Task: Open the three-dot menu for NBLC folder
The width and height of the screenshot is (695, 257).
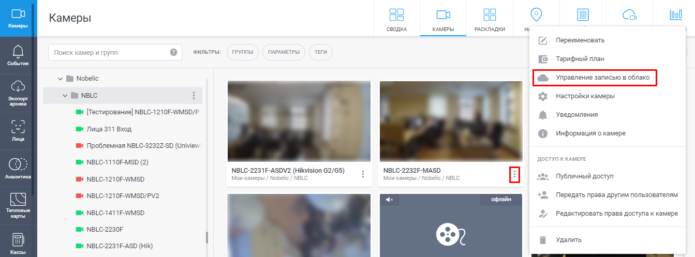Action: (x=194, y=96)
